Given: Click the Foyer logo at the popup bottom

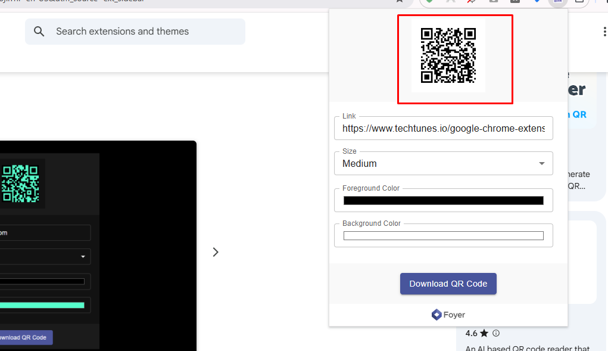Looking at the screenshot, I should [448, 315].
